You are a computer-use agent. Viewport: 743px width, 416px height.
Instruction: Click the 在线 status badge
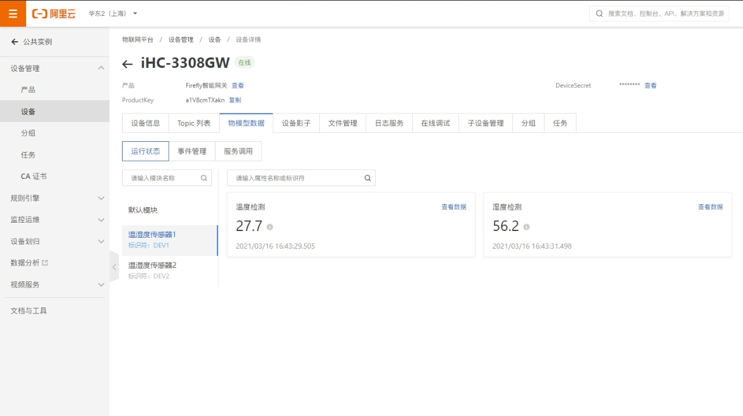(x=245, y=62)
